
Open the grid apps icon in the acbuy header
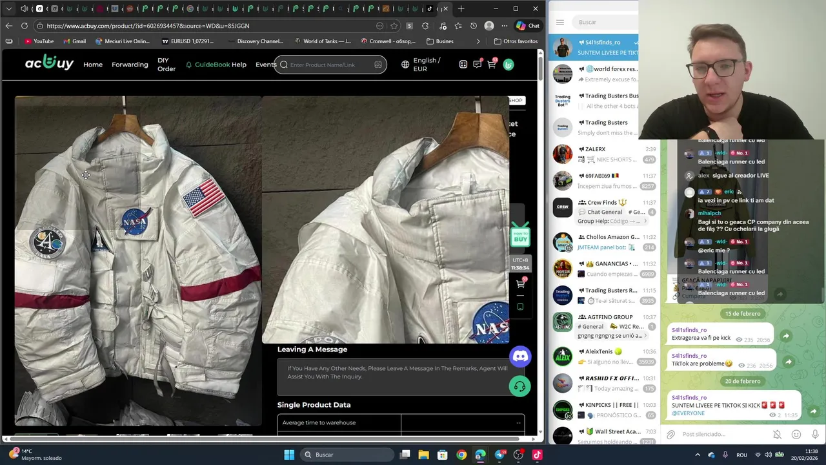tap(463, 65)
